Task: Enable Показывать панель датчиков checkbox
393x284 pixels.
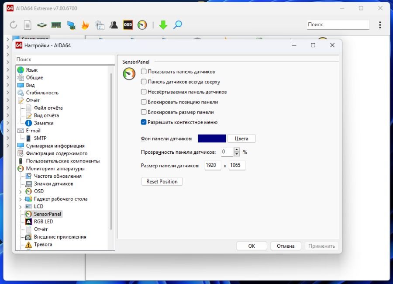Action: [x=144, y=72]
